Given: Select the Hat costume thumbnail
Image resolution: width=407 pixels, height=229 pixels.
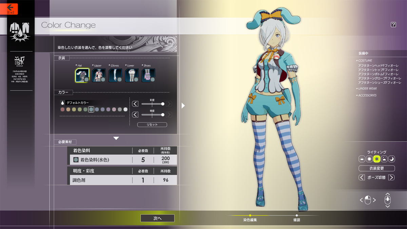Looking at the screenshot, I should point(82,75).
